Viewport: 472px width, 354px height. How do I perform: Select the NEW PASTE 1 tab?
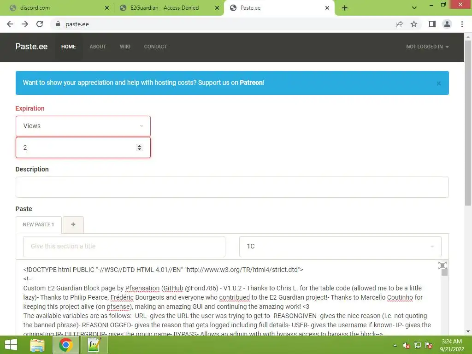tap(39, 225)
